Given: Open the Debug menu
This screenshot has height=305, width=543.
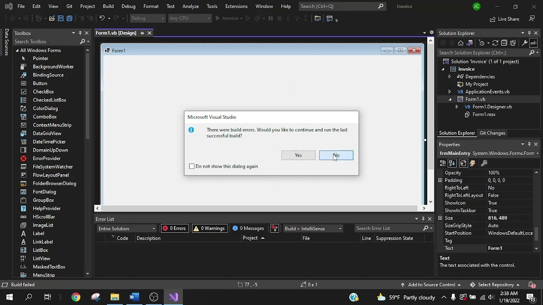Looking at the screenshot, I should 129,6.
